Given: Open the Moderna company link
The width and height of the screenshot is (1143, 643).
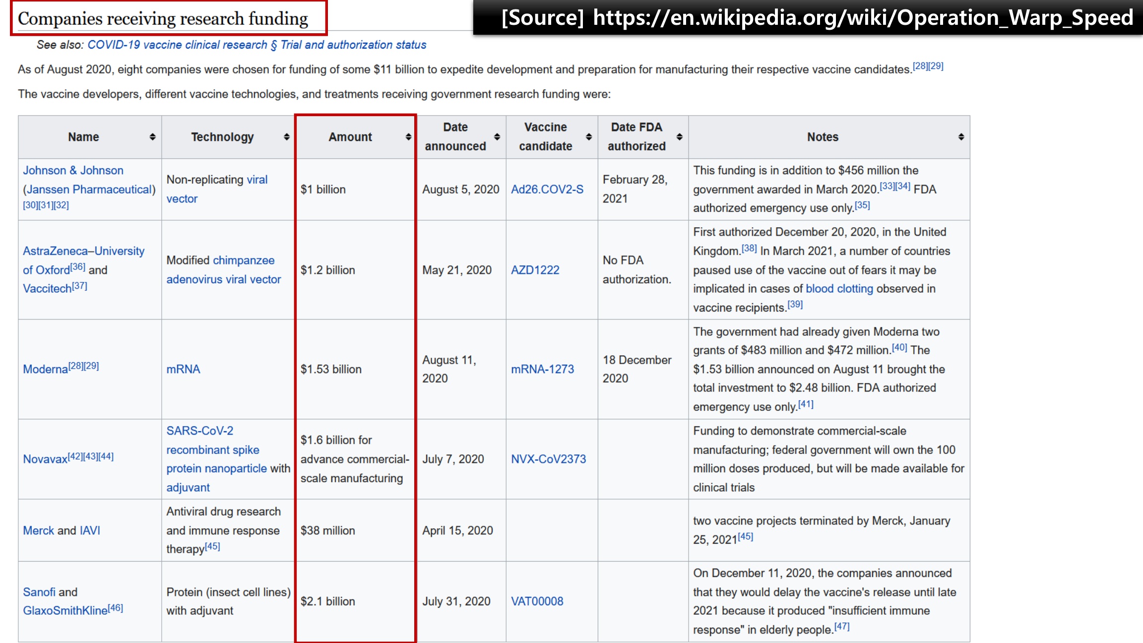Looking at the screenshot, I should coord(45,369).
